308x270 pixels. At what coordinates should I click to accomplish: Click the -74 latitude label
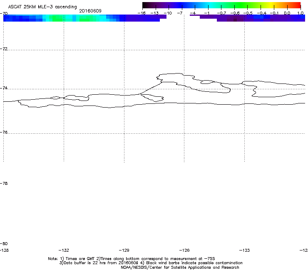tap(4, 88)
